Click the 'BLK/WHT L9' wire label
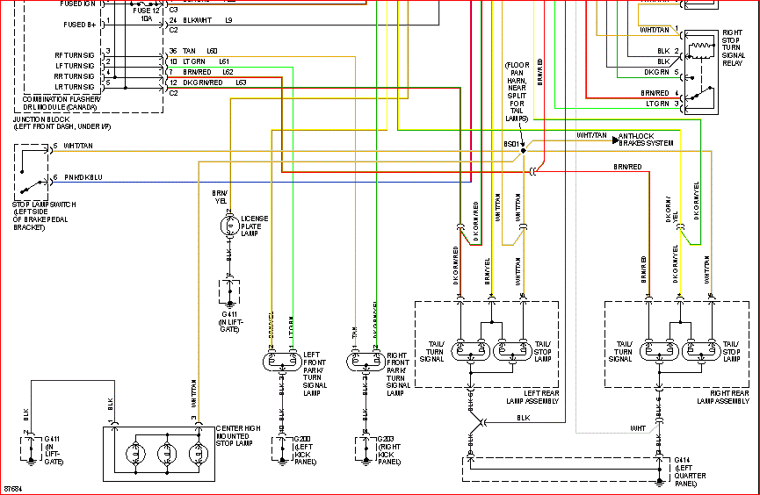Image resolution: width=760 pixels, height=495 pixels. [x=207, y=20]
